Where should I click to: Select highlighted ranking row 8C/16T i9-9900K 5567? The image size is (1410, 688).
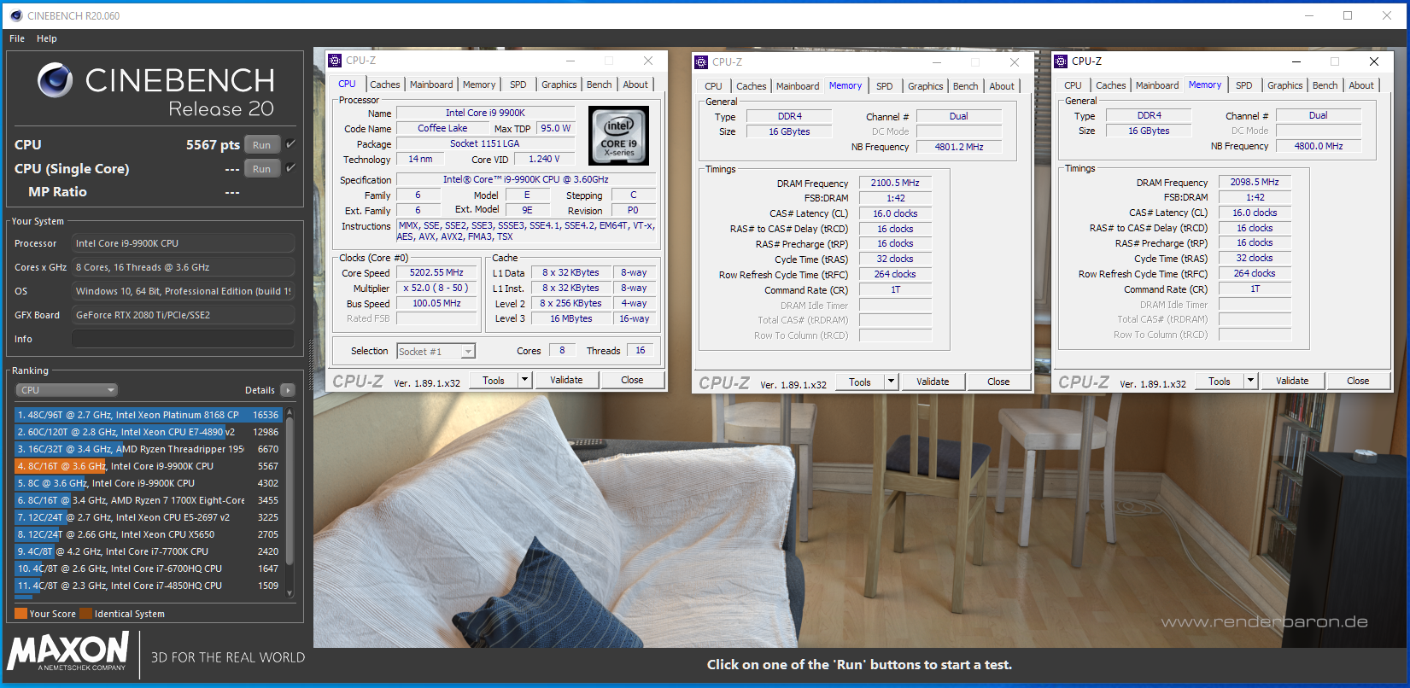point(148,466)
